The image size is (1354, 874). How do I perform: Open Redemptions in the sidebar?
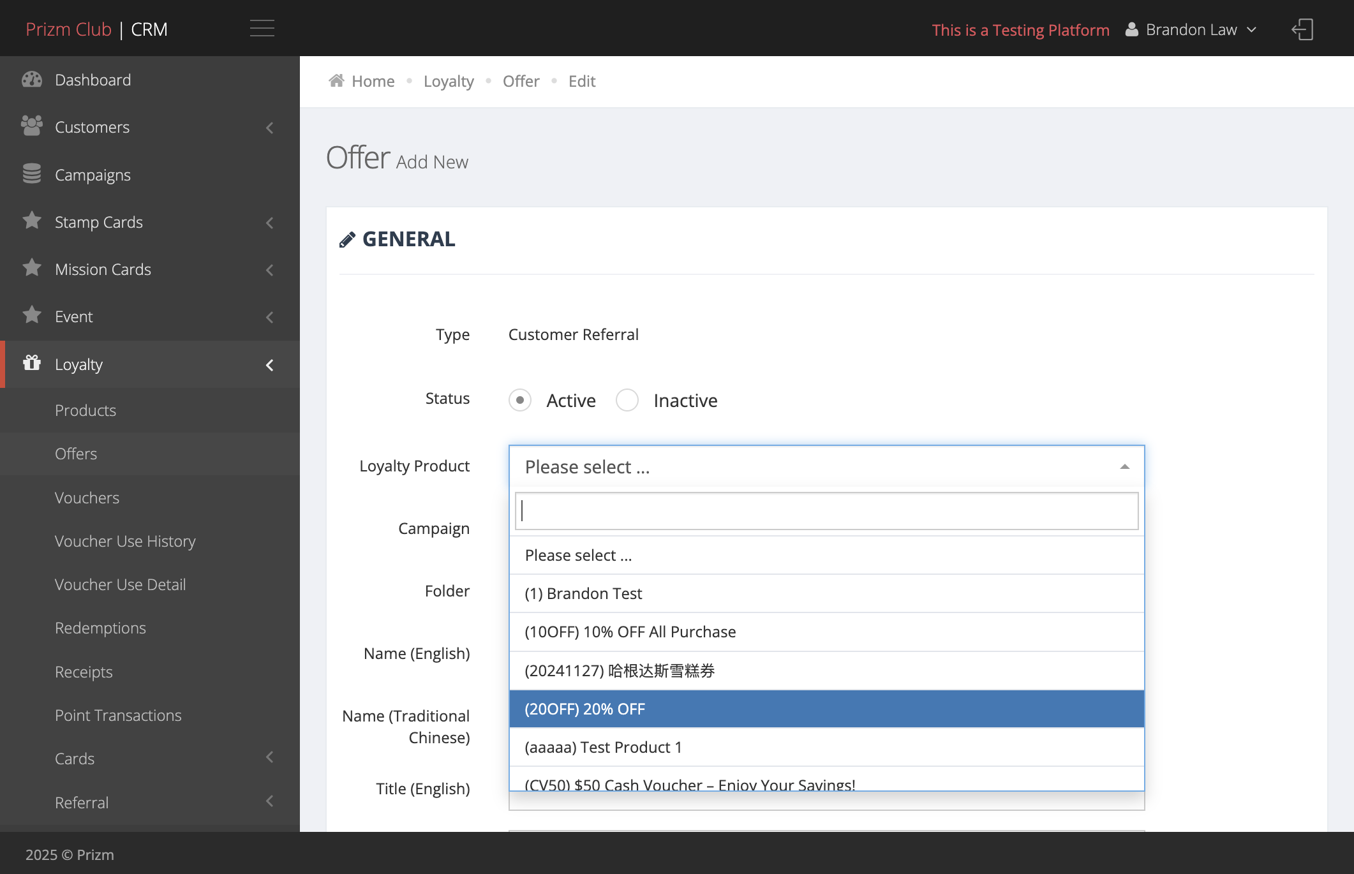[x=100, y=628]
